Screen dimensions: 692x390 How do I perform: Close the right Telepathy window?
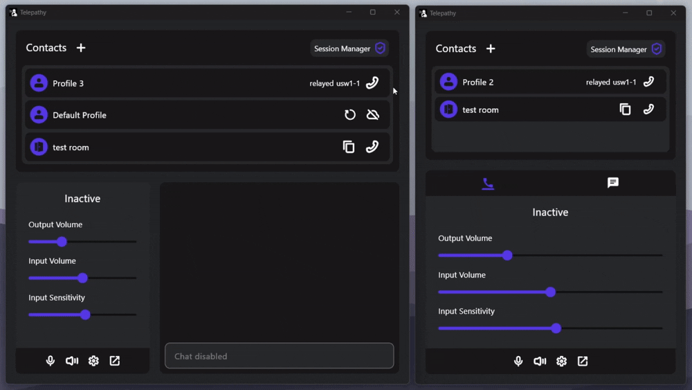click(673, 12)
